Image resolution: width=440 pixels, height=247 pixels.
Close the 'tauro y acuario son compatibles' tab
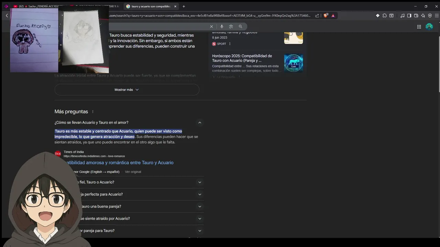[175, 6]
